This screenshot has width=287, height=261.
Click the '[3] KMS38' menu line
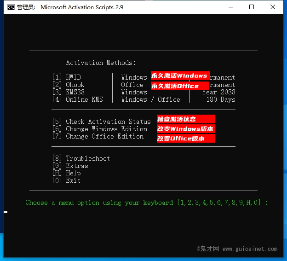point(68,92)
